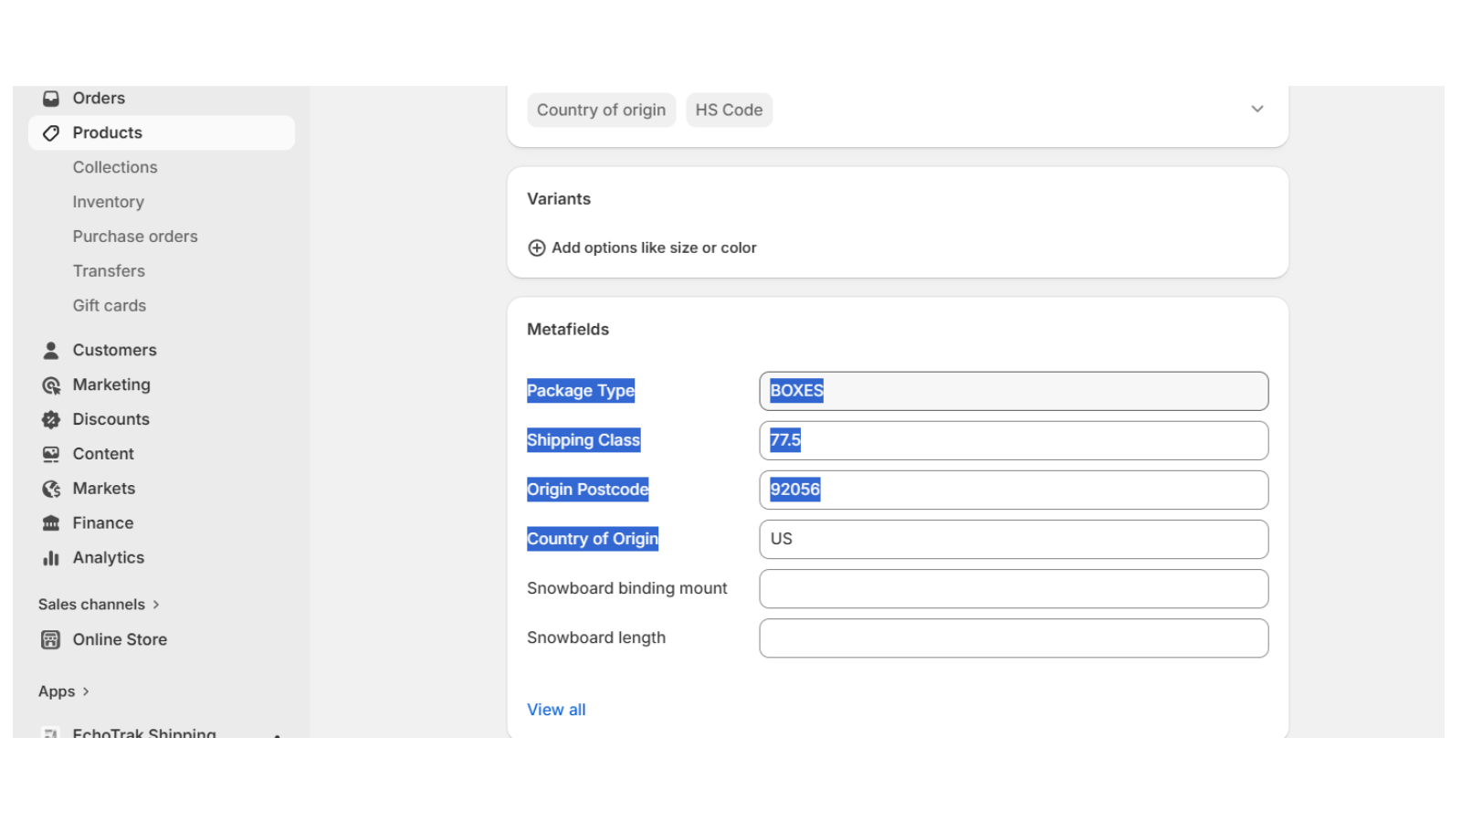Open Analytics via the bar chart icon
The width and height of the screenshot is (1461, 822).
coord(50,557)
